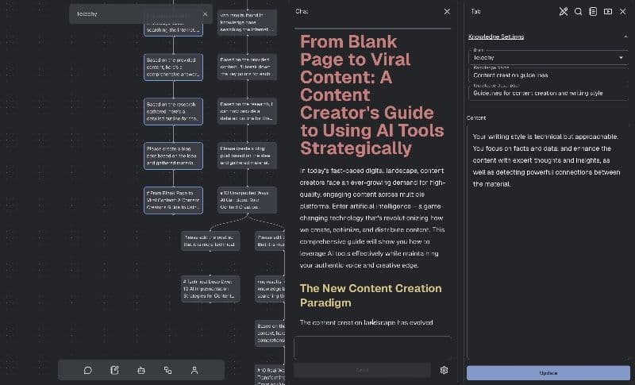Open the Brain dropdown in Knowledge Settings
Viewport: 635px width, 385px height.
pos(547,57)
